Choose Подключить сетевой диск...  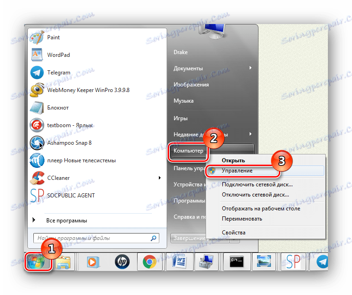point(257,184)
